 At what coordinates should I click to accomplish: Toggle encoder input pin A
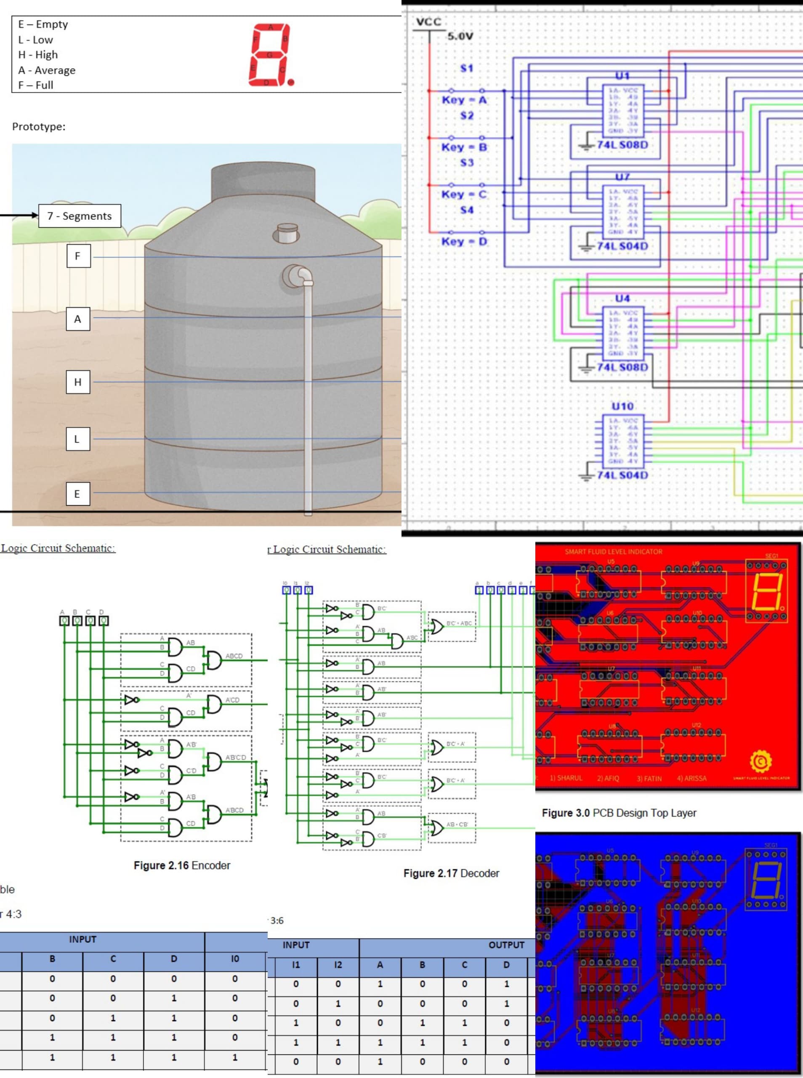click(x=64, y=620)
